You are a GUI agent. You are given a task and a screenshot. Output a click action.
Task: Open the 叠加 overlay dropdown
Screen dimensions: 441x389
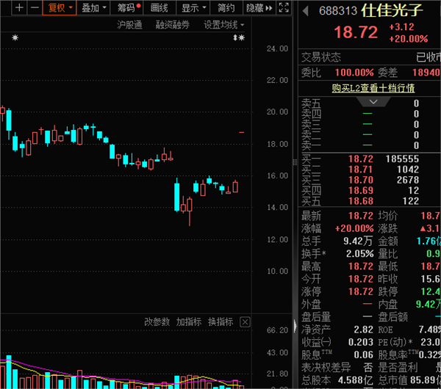coord(93,8)
